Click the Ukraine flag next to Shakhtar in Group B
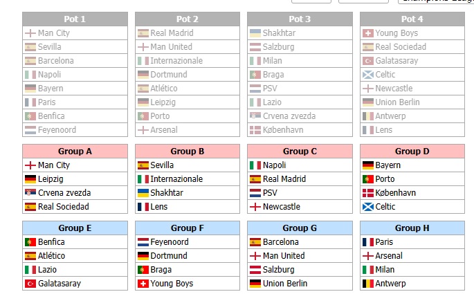The width and height of the screenshot is (474, 303). tap(143, 193)
